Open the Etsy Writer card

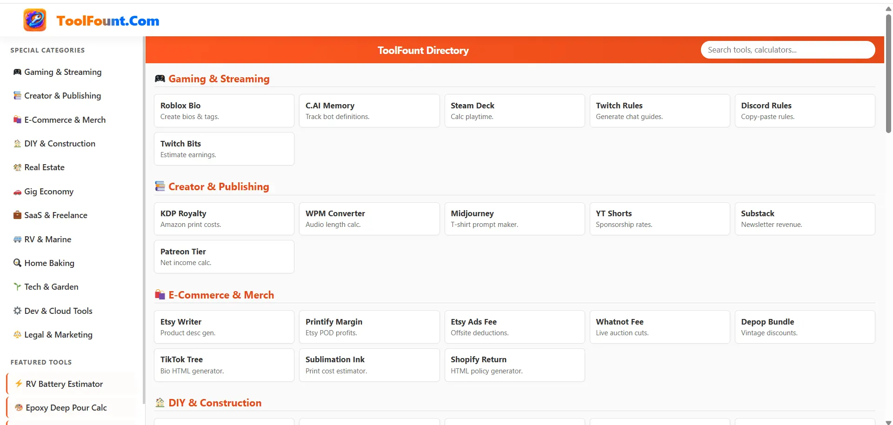[224, 327]
